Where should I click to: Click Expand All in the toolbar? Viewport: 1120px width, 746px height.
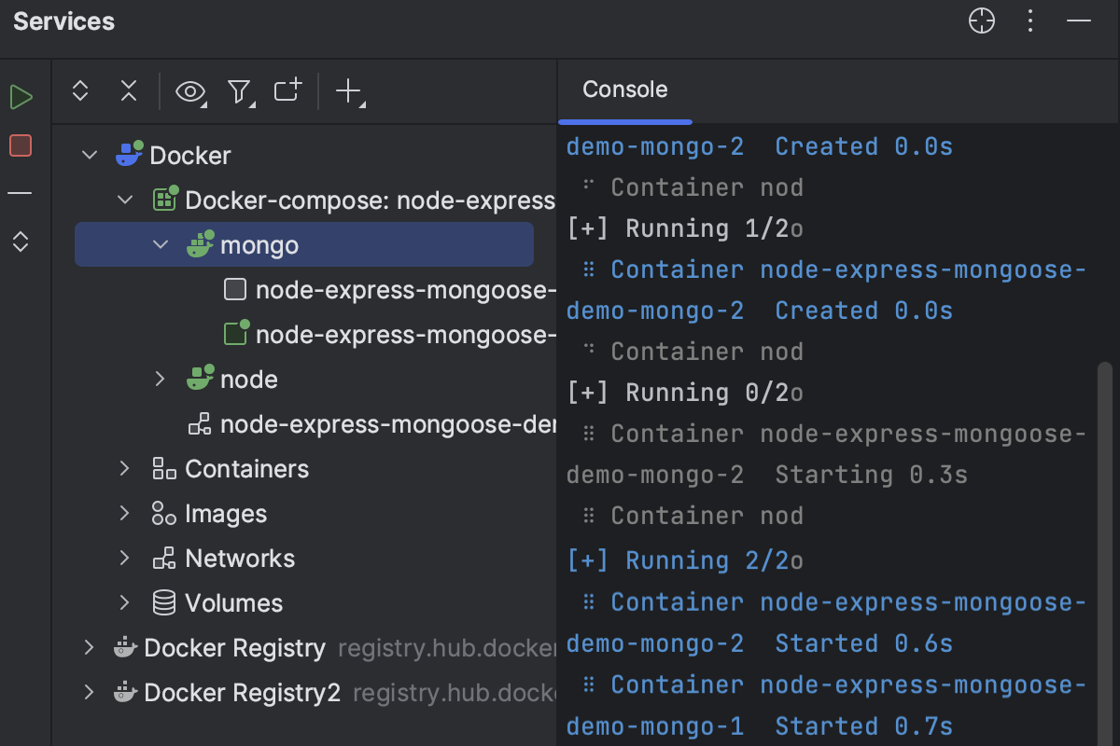[79, 91]
